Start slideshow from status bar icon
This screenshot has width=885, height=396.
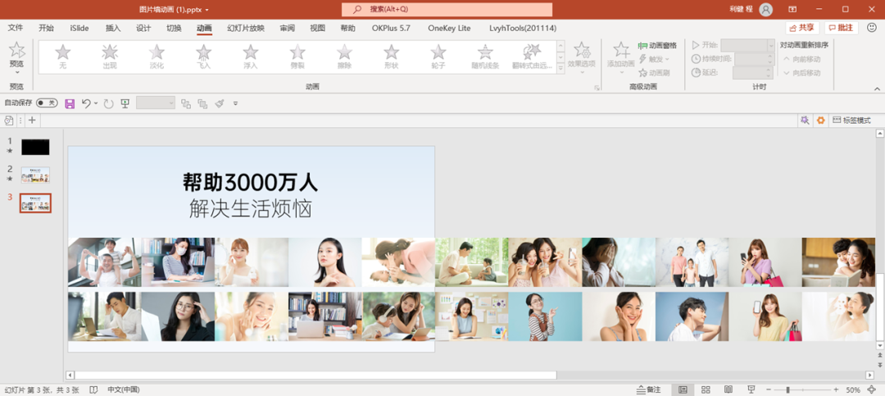pos(751,389)
